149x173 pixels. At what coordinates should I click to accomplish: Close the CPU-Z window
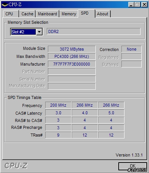144,5
